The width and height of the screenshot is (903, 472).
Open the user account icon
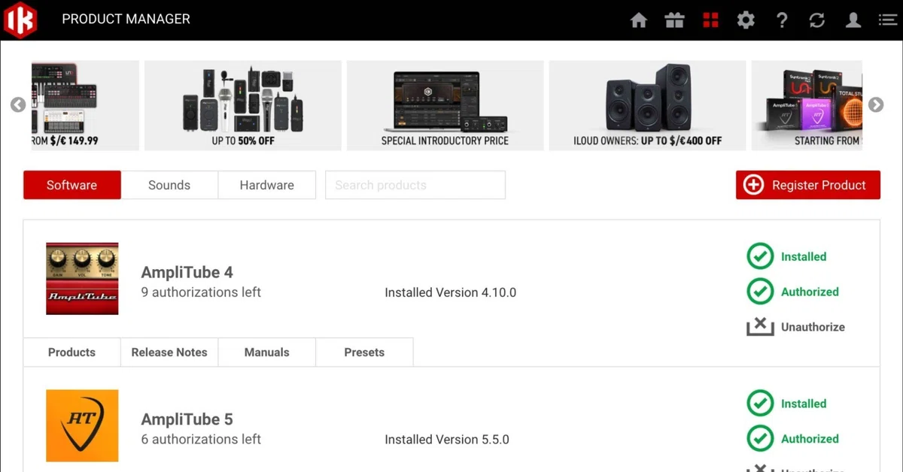tap(853, 20)
